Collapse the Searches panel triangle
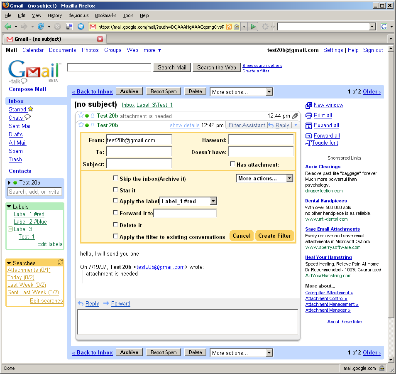396x374 pixels. (9, 263)
